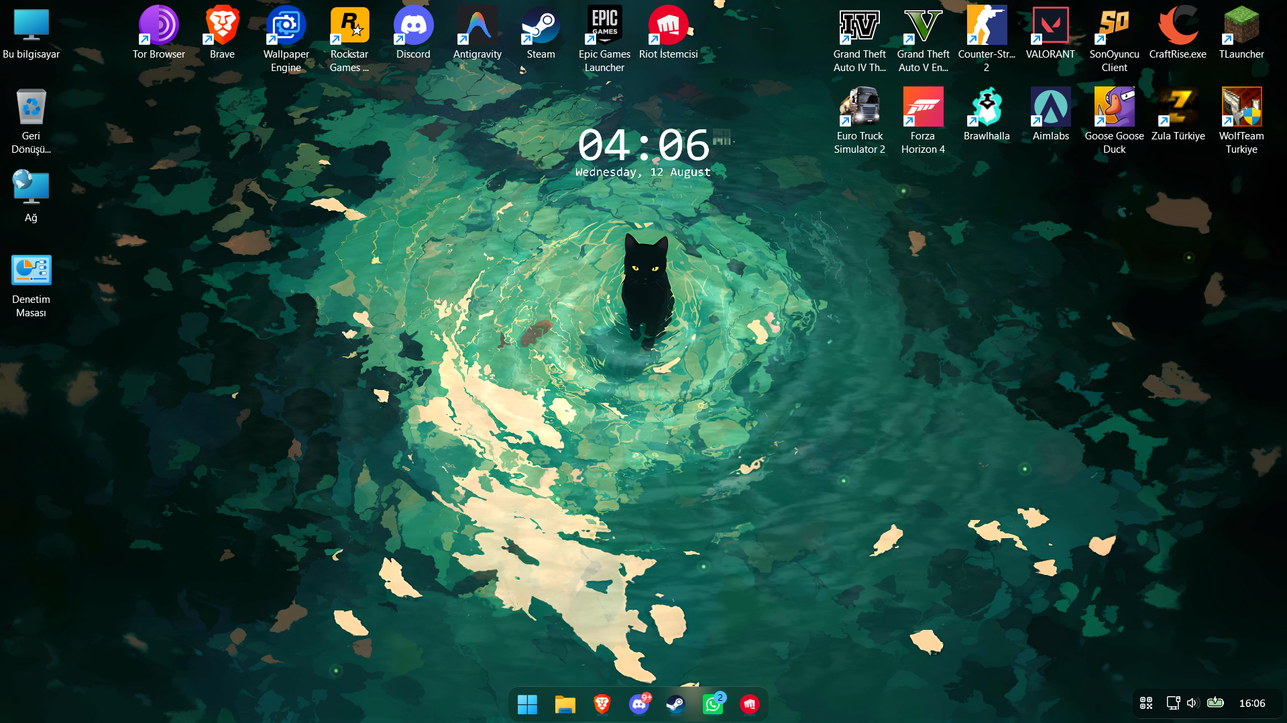The width and height of the screenshot is (1287, 723).
Task: Open Brave browser from the taskbar
Action: point(602,704)
